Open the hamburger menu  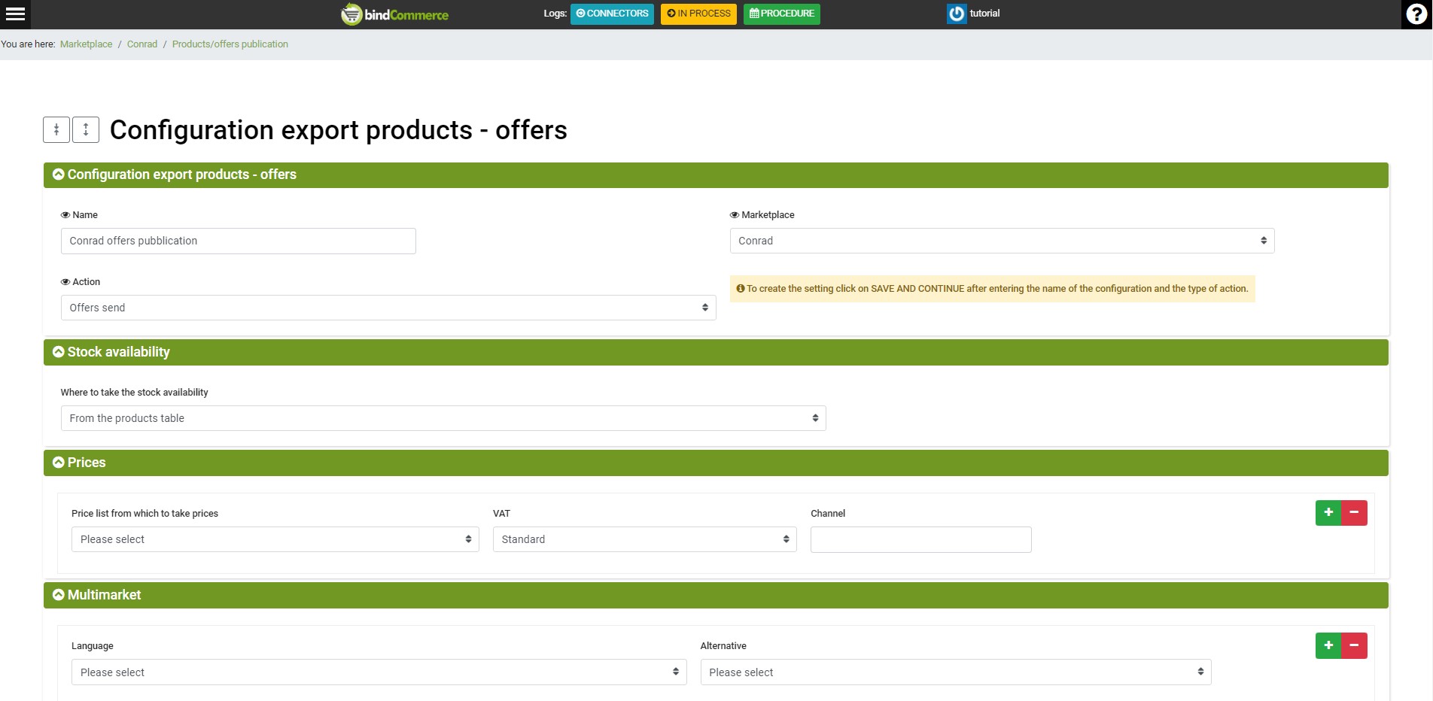coord(16,14)
